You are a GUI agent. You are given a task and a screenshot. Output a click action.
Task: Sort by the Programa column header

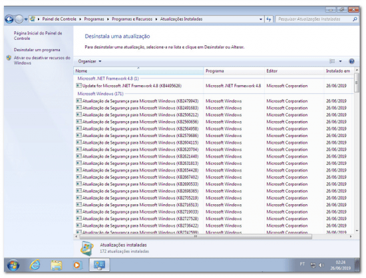point(234,71)
